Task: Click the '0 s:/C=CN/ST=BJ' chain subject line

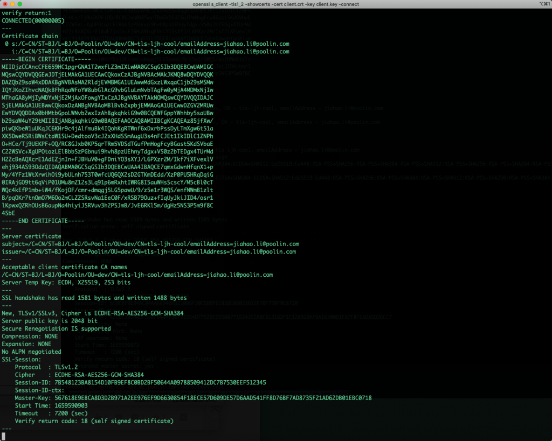Action: click(147, 44)
